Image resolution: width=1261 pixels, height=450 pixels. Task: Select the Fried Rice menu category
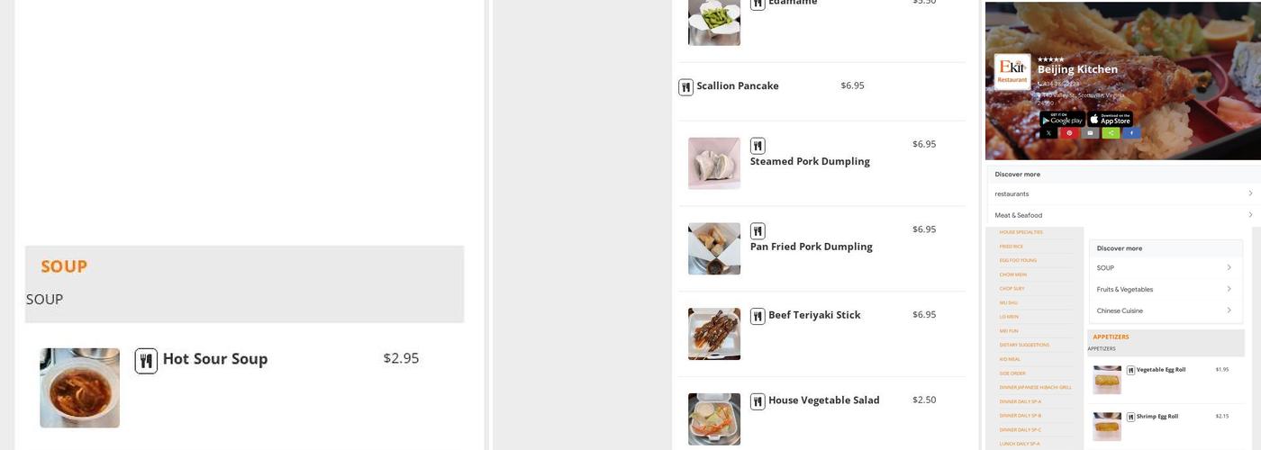1012,246
